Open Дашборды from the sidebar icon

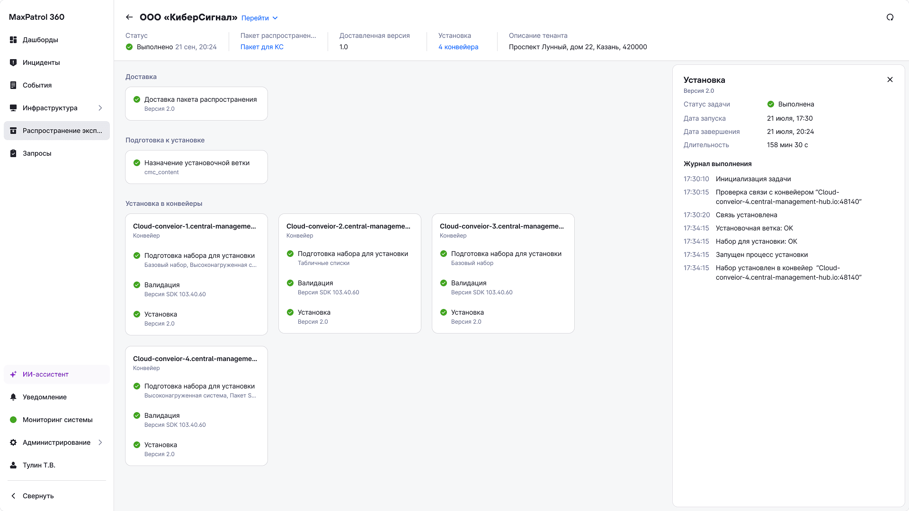pyautogui.click(x=13, y=40)
